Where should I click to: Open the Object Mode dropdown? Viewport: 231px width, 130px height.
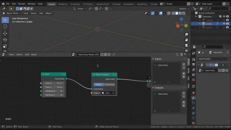tap(12, 13)
